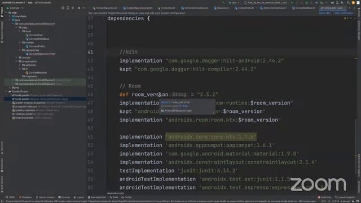The height and width of the screenshot is (203, 361).
Task: Click Collapse All icon in project panel
Action: (73, 8)
